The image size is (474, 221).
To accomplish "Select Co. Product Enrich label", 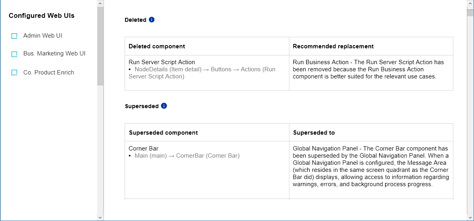I will click(x=49, y=72).
